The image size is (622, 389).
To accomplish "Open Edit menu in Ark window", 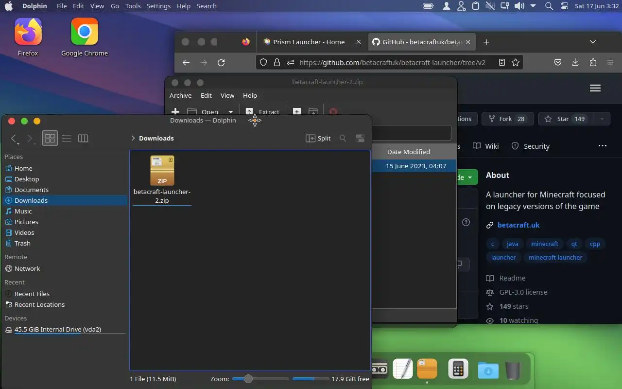I will (207, 95).
